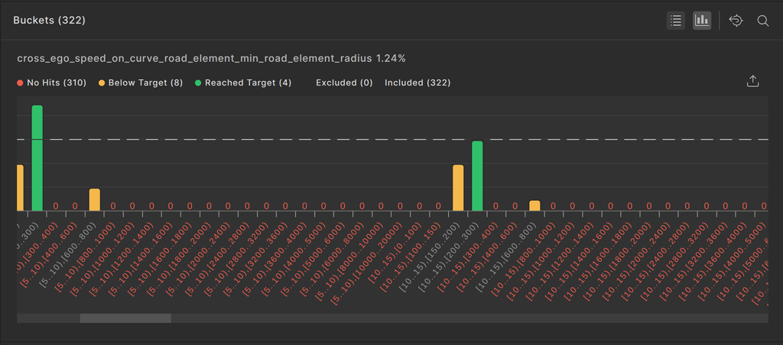
Task: Click the yellow Below Target legend dot
Action: click(x=102, y=82)
